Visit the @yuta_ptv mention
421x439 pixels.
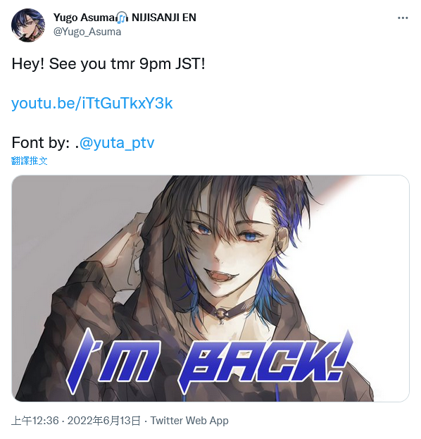(x=117, y=143)
